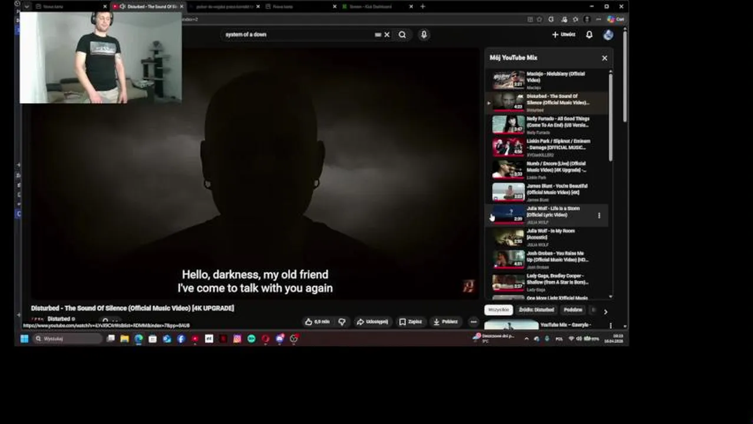Image resolution: width=753 pixels, height=424 pixels.
Task: Play James Blunt - You're Beautiful video
Action: click(547, 192)
